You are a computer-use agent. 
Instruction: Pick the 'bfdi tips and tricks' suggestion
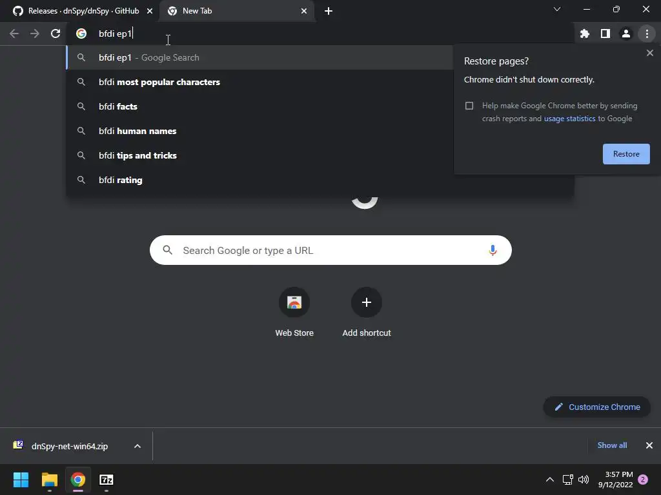coord(259,155)
